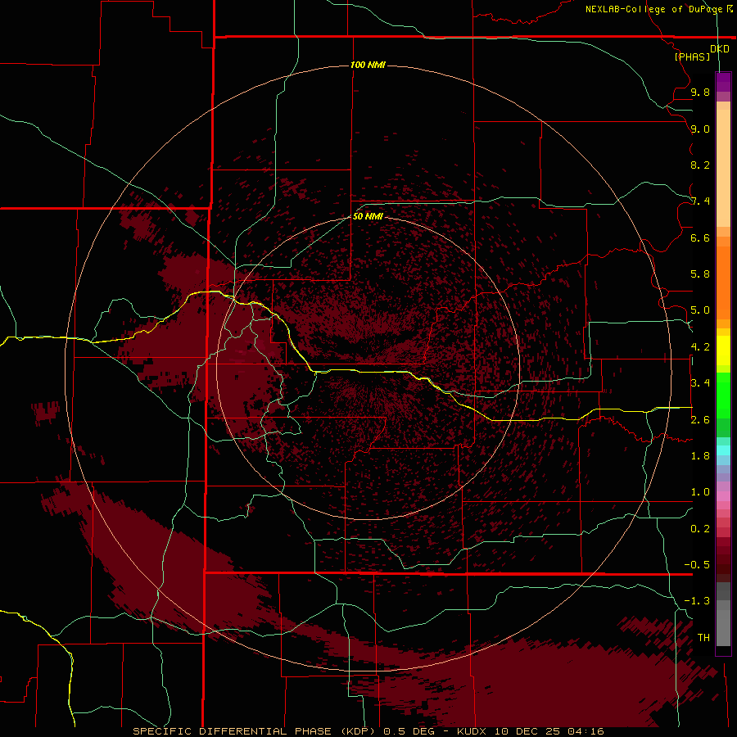737x737 pixels.
Task: Click the "[PHAS]" legend label
Action: pyautogui.click(x=692, y=57)
